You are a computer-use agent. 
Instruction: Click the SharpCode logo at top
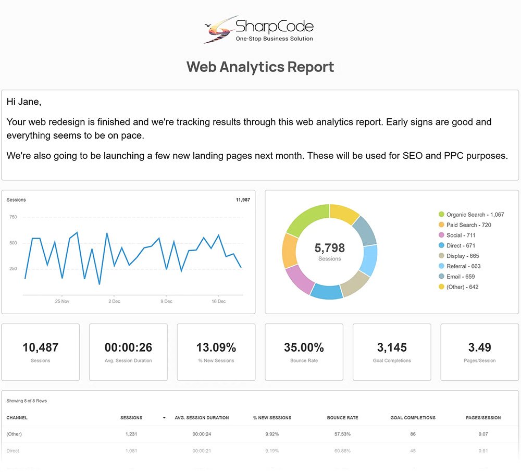[259, 30]
